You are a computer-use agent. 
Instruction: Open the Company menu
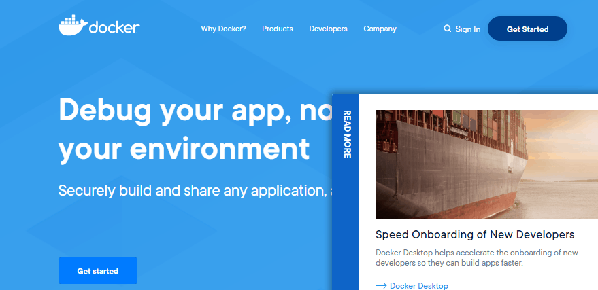[380, 29]
